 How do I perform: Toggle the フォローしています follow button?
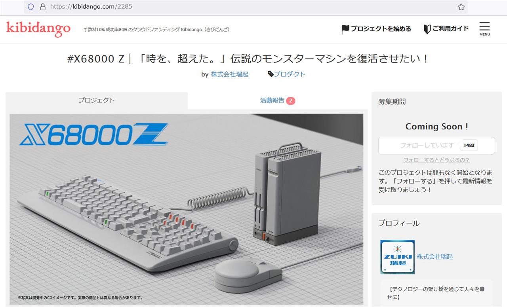tap(436, 146)
